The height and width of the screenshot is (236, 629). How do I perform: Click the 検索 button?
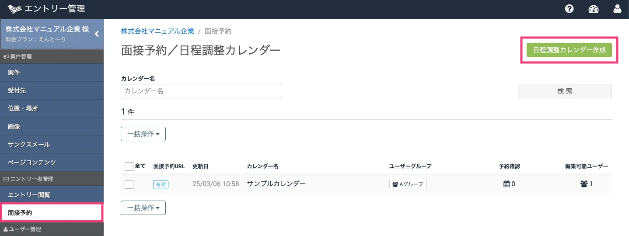coord(565,91)
